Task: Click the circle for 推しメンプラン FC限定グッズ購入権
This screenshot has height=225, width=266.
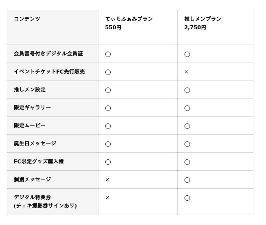Action: pyautogui.click(x=187, y=162)
